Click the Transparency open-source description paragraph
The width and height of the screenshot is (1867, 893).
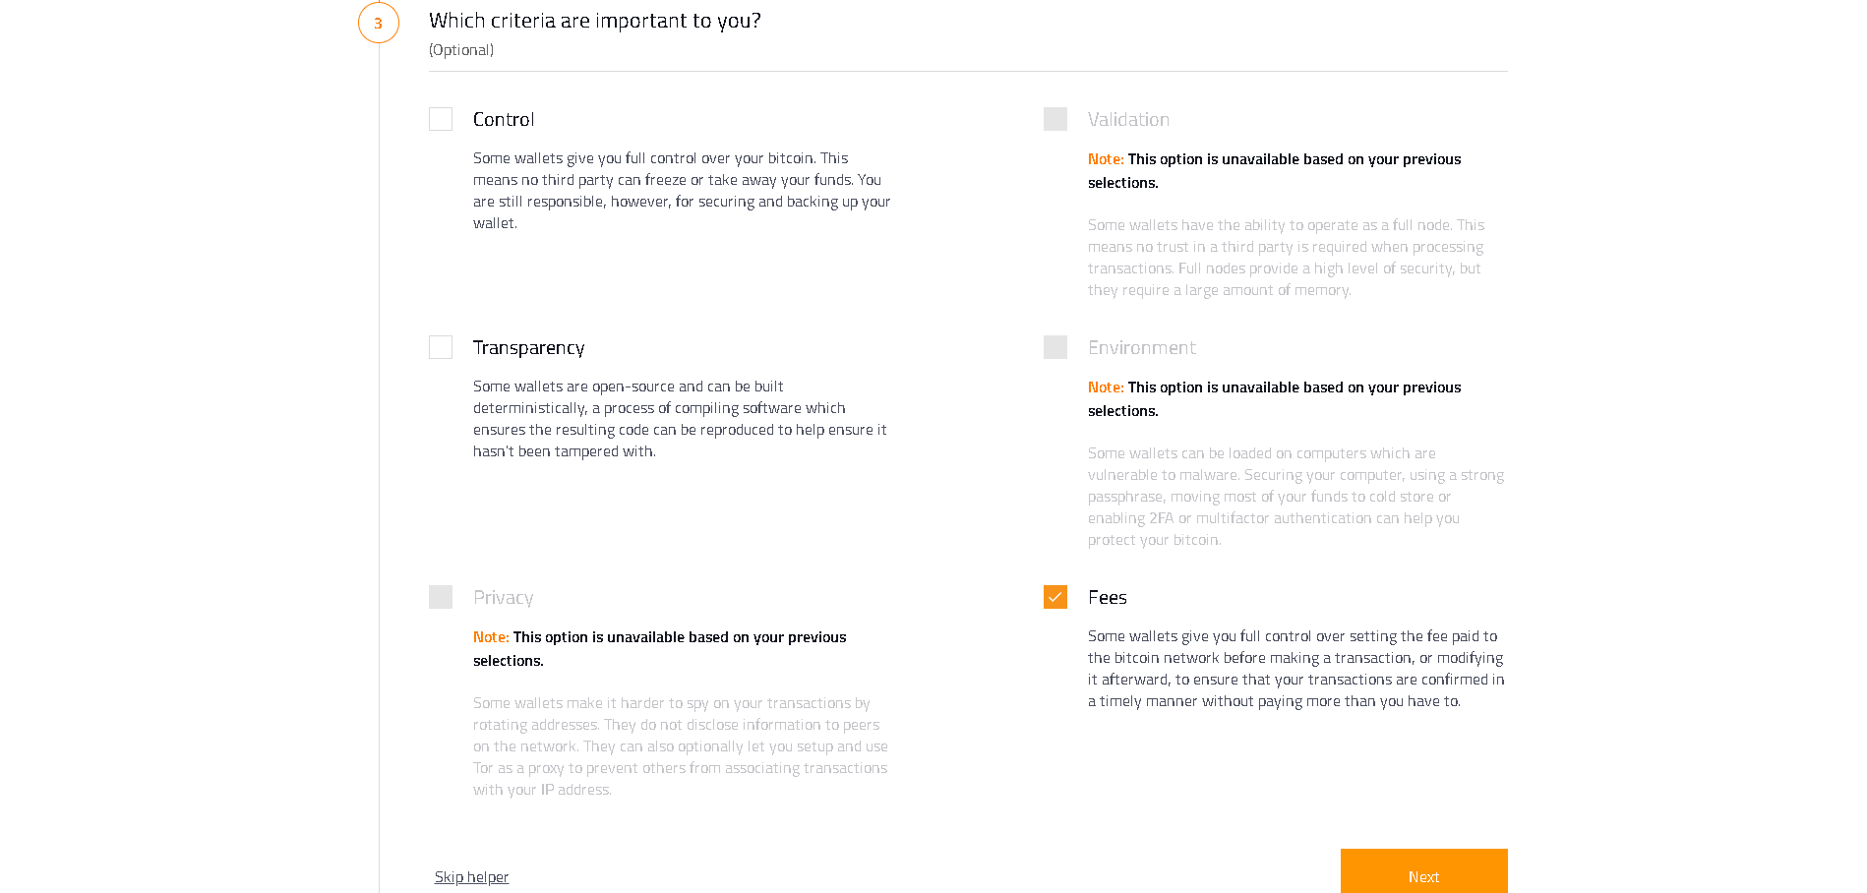tap(680, 418)
